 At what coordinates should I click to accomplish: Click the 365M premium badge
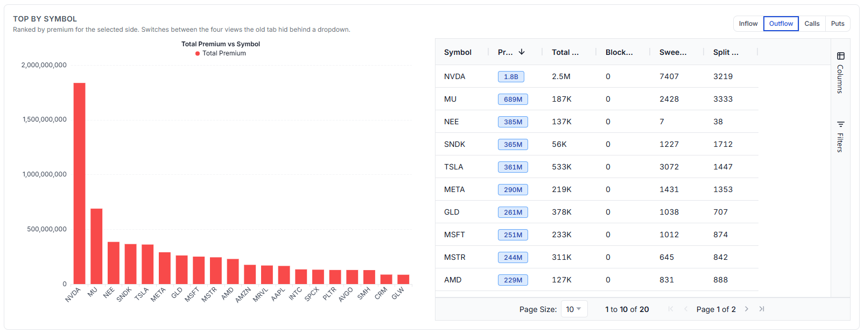click(513, 144)
